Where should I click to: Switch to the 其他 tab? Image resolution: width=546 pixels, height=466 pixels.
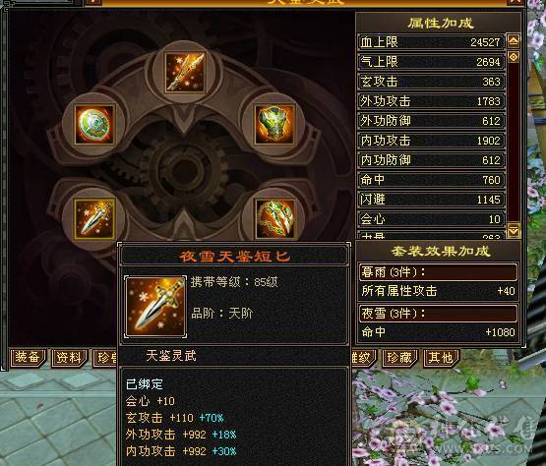coord(441,358)
